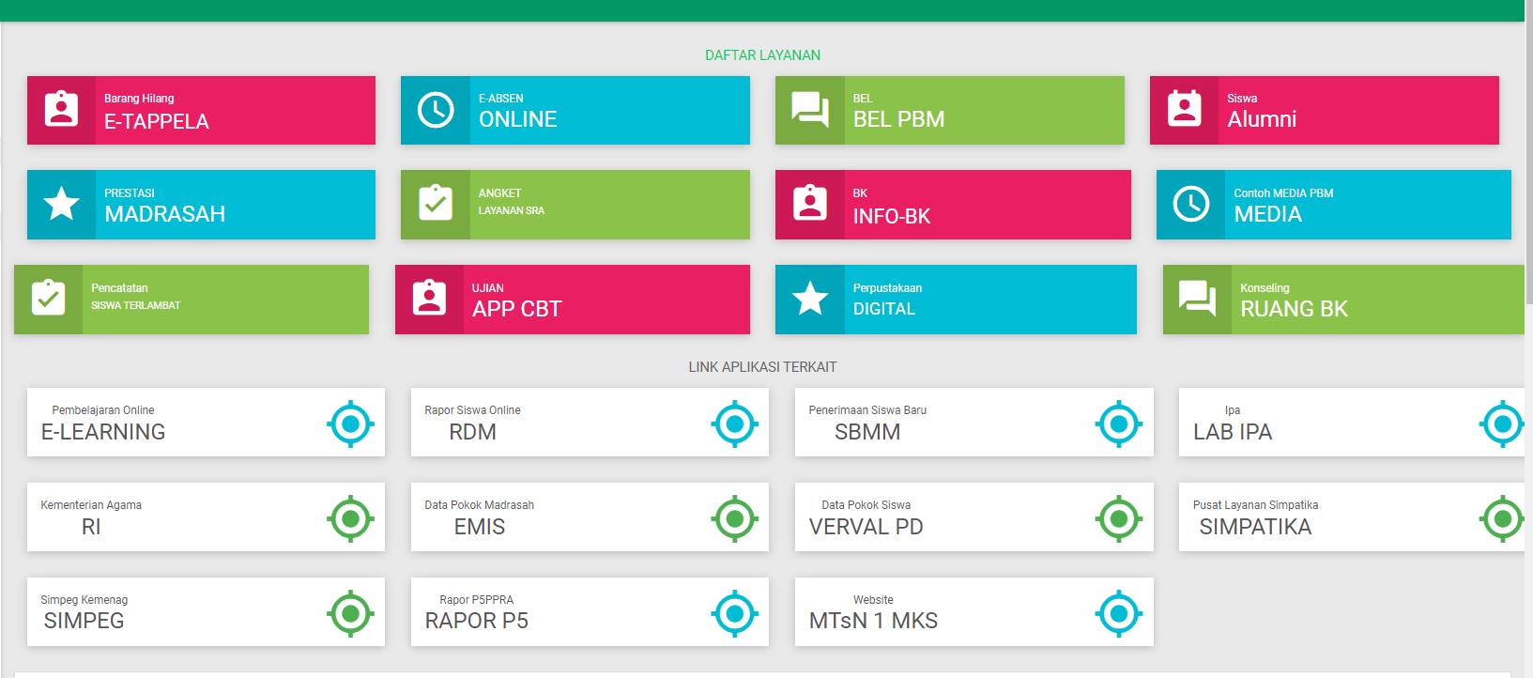Click the green target icon on EMIS card
Screen dimensions: 1533x678
click(734, 518)
